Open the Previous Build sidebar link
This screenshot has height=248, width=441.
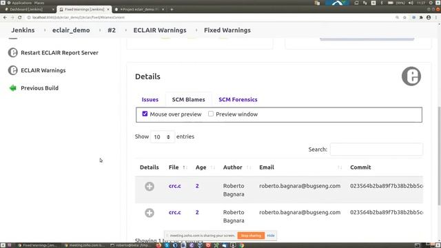coord(40,88)
